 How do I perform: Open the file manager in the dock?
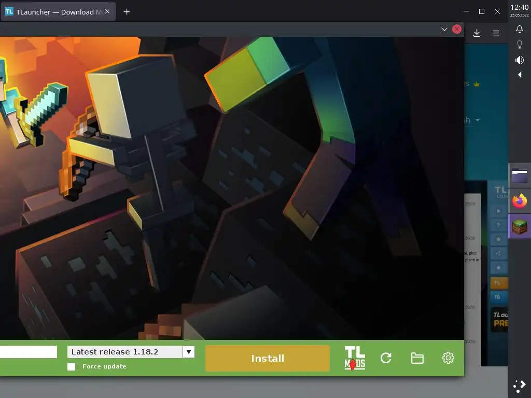[520, 176]
